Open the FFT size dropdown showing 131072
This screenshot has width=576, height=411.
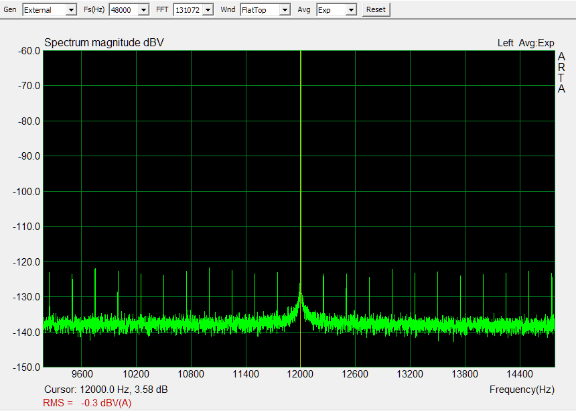point(193,10)
